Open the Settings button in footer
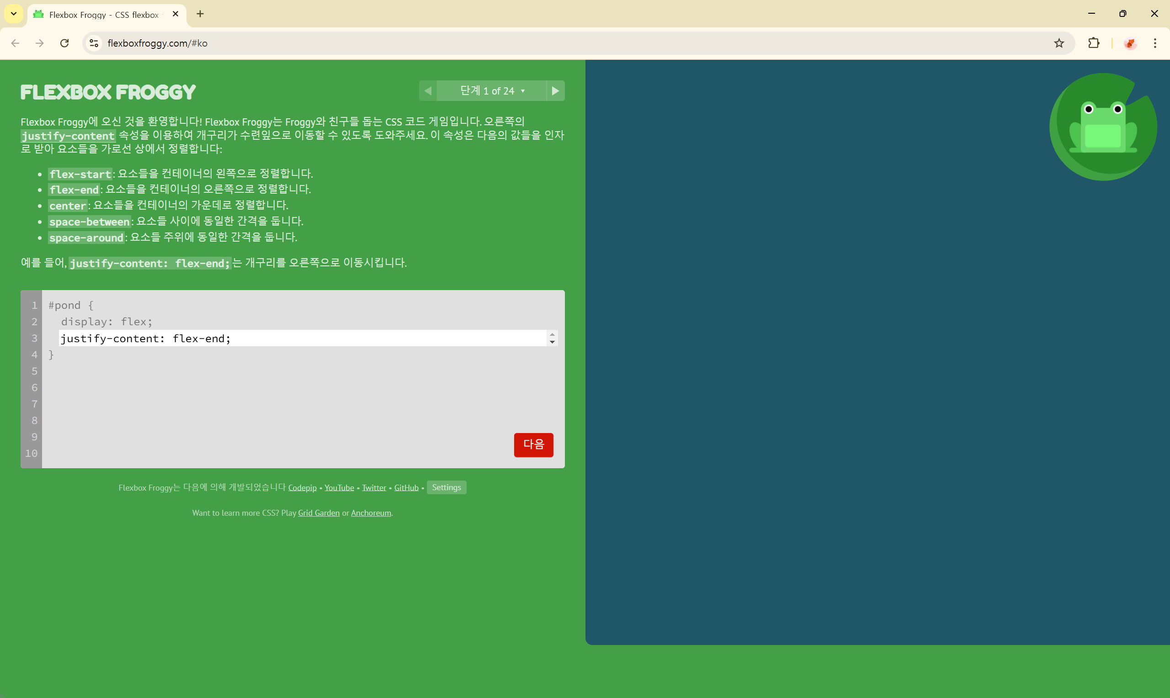Image resolution: width=1170 pixels, height=698 pixels. (x=446, y=487)
